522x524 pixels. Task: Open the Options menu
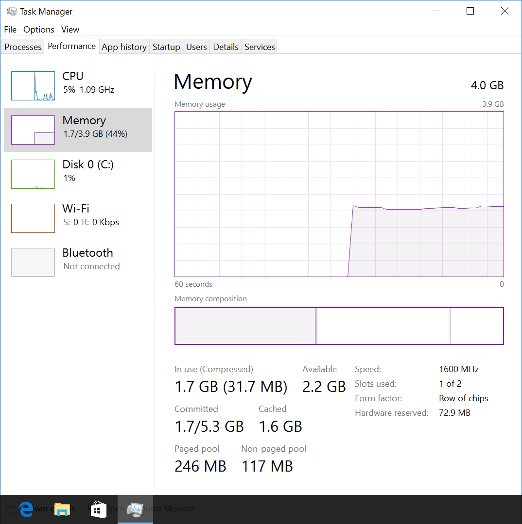point(39,30)
